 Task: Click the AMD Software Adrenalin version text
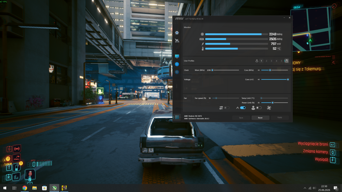pos(197,119)
